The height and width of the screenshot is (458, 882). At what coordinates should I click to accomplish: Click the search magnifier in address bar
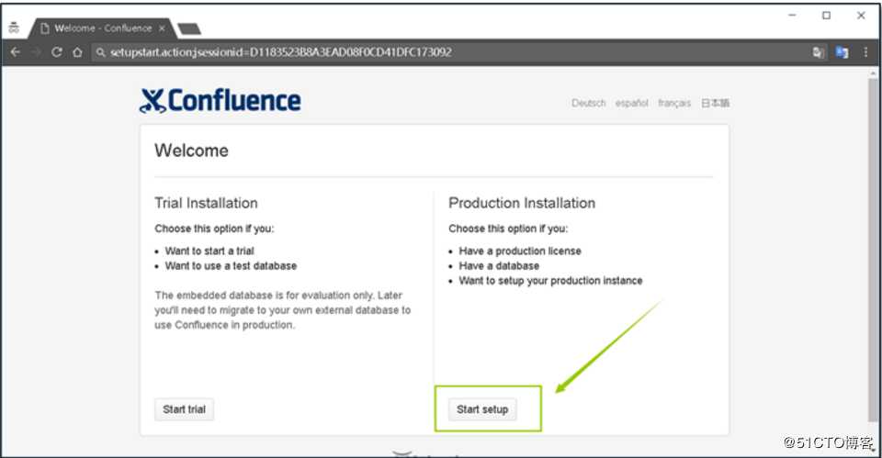click(x=101, y=52)
